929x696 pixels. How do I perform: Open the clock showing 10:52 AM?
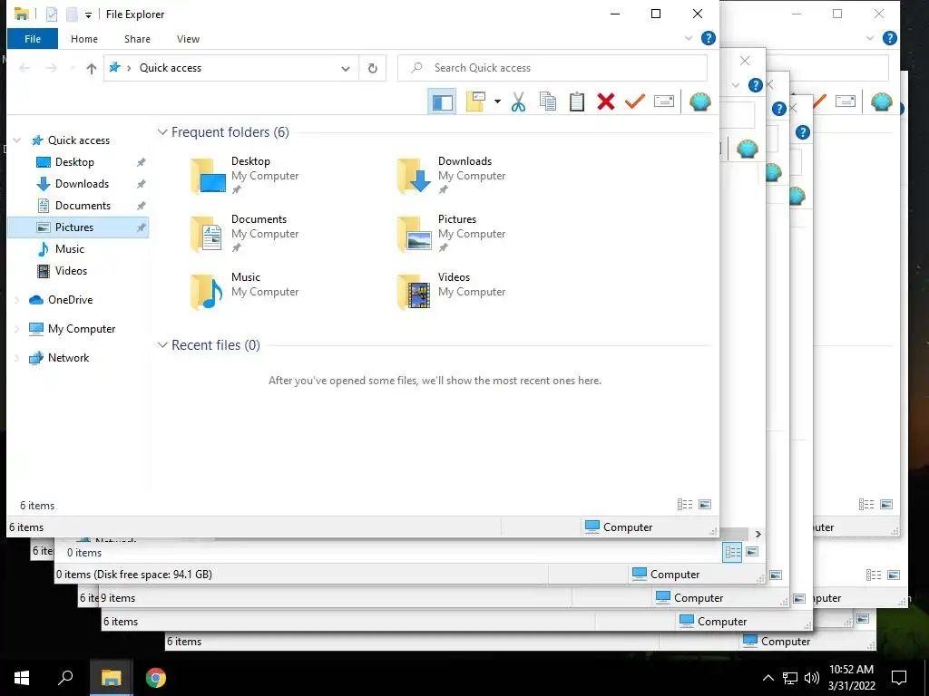[x=851, y=678]
